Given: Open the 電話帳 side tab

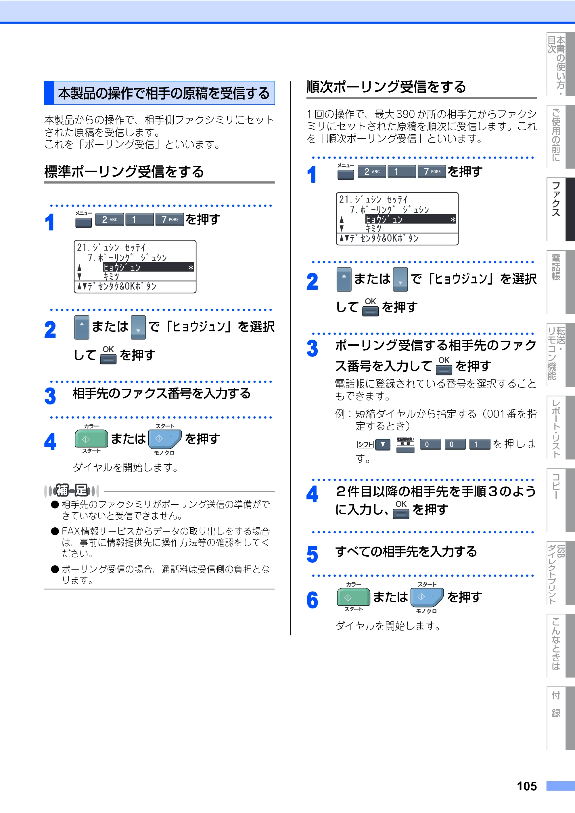Looking at the screenshot, I should [x=560, y=282].
